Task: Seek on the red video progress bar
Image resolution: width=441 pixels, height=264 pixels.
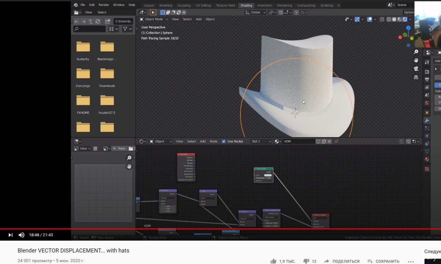Action: tap(220, 229)
